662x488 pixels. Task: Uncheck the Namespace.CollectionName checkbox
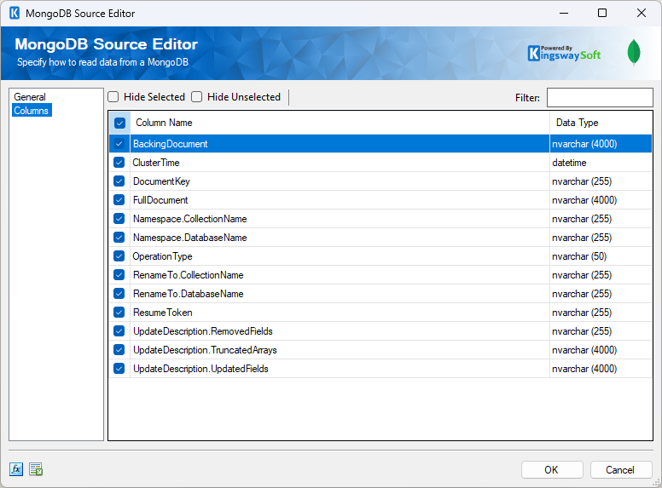click(119, 219)
